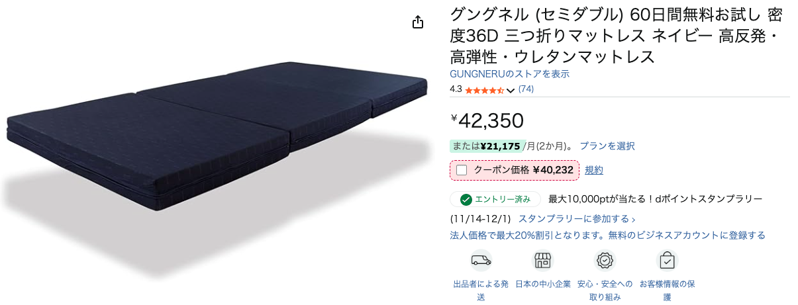Click the delivery truck icon

click(481, 260)
